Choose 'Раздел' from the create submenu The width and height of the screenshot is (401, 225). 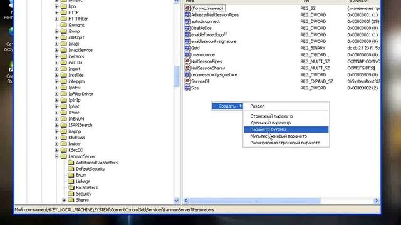[x=286, y=106]
